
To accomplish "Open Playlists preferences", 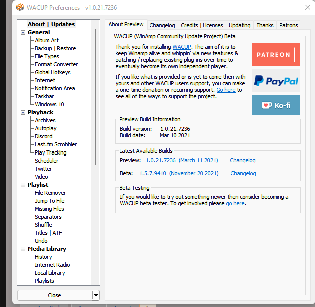I will [44, 281].
